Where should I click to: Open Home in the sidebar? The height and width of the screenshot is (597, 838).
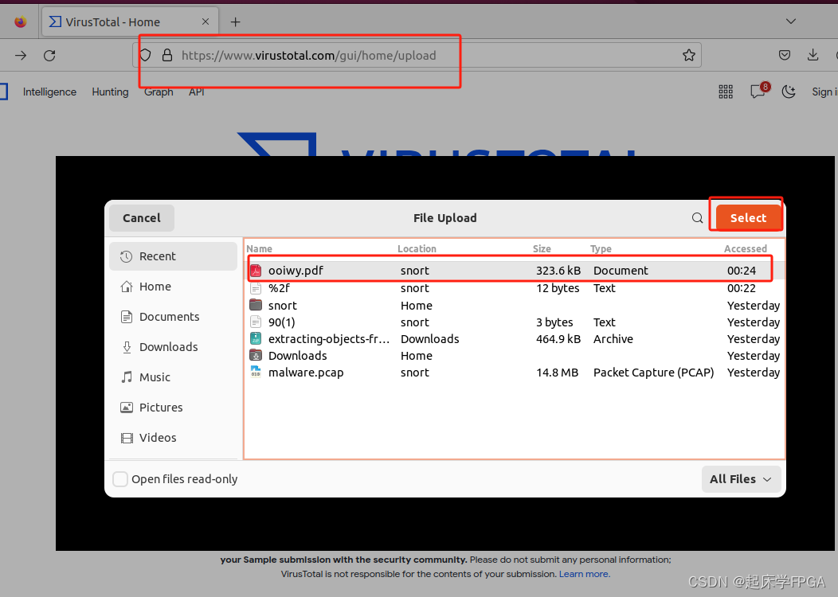pos(173,287)
